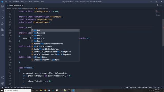164x92 pixels.
Task: Choose VerticalWrapMode suggestion
Action: coord(55,47)
